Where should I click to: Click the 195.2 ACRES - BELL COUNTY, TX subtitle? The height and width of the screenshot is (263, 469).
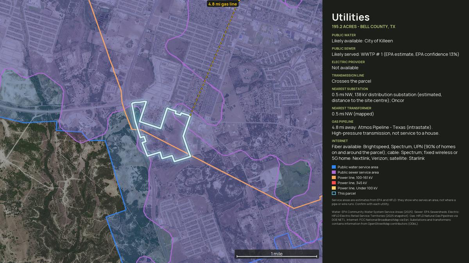tap(363, 27)
